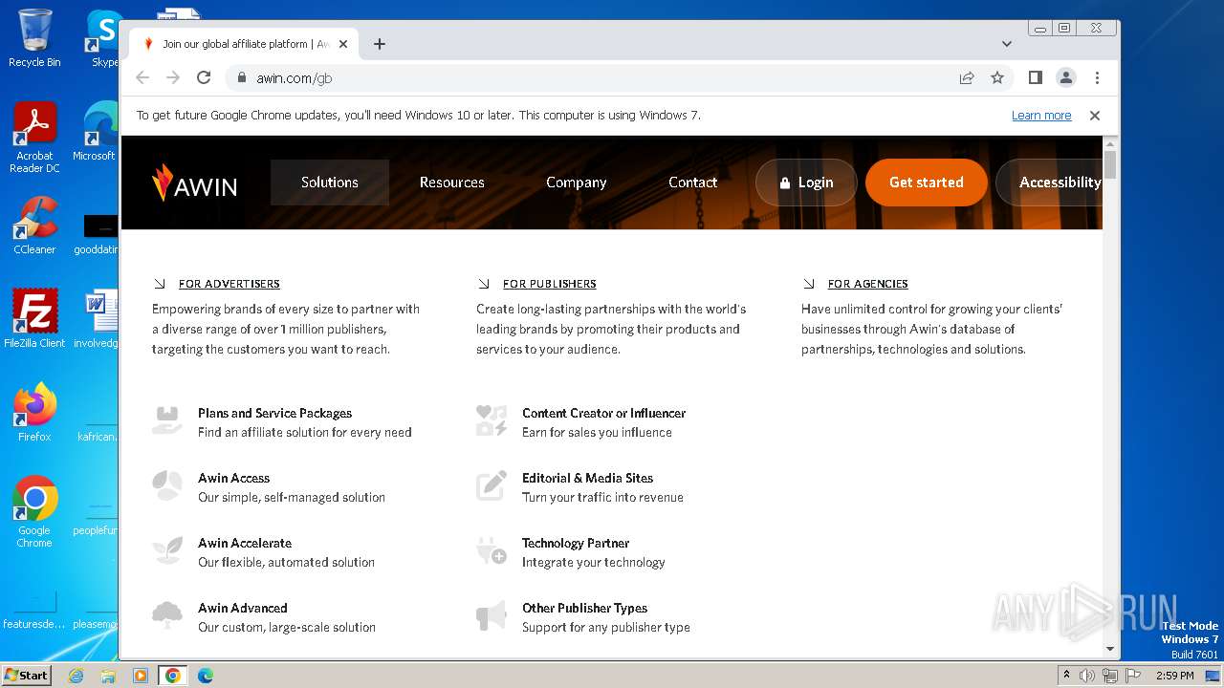This screenshot has height=688, width=1224.
Task: Go back with the browser back arrow
Action: point(142,78)
